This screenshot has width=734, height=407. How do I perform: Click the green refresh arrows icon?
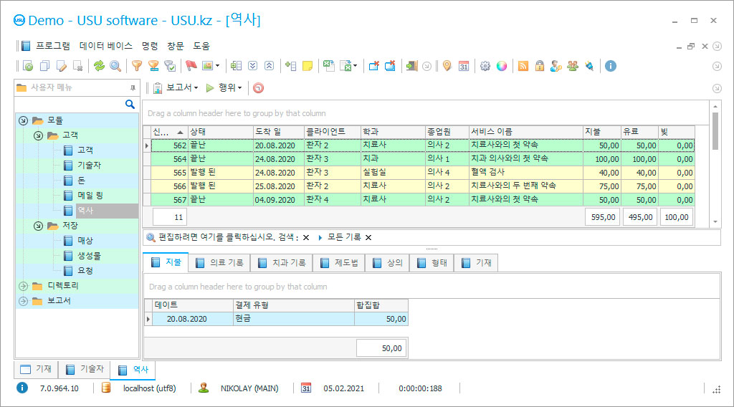tap(99, 66)
